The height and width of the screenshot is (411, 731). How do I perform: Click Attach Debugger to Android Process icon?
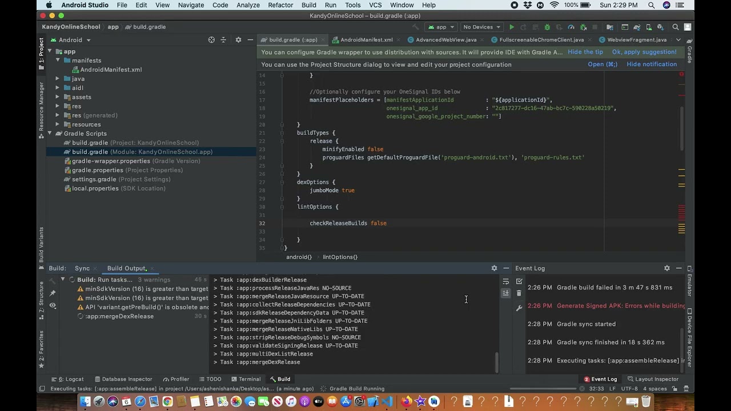583,27
